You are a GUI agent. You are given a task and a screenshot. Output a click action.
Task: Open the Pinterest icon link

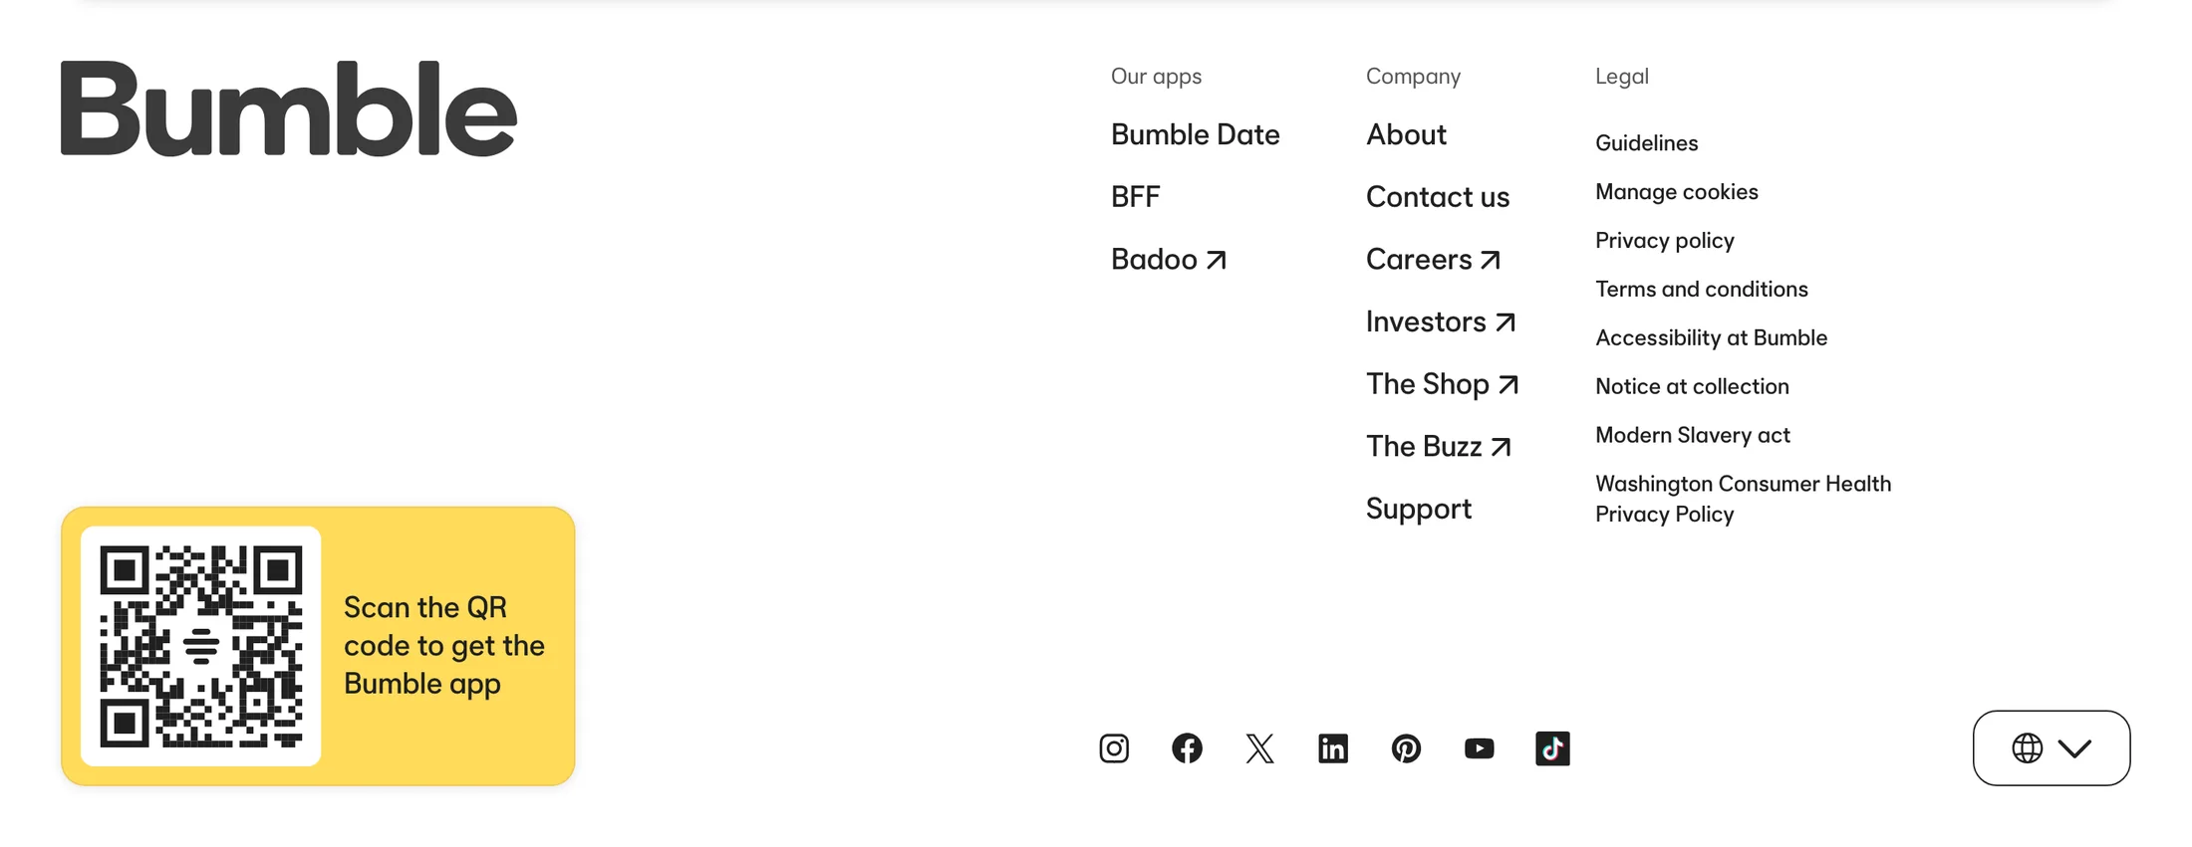[1406, 748]
